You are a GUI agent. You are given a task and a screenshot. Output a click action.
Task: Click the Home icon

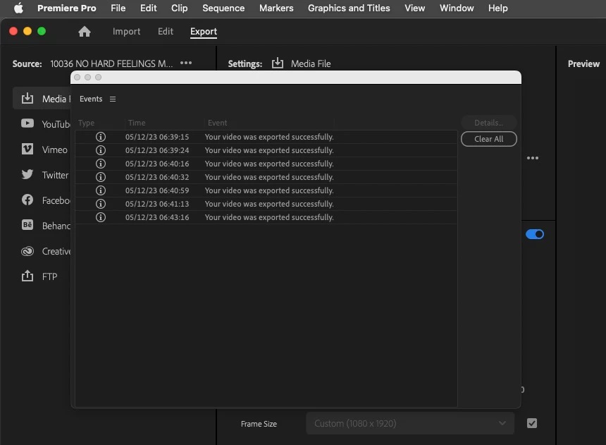(85, 31)
